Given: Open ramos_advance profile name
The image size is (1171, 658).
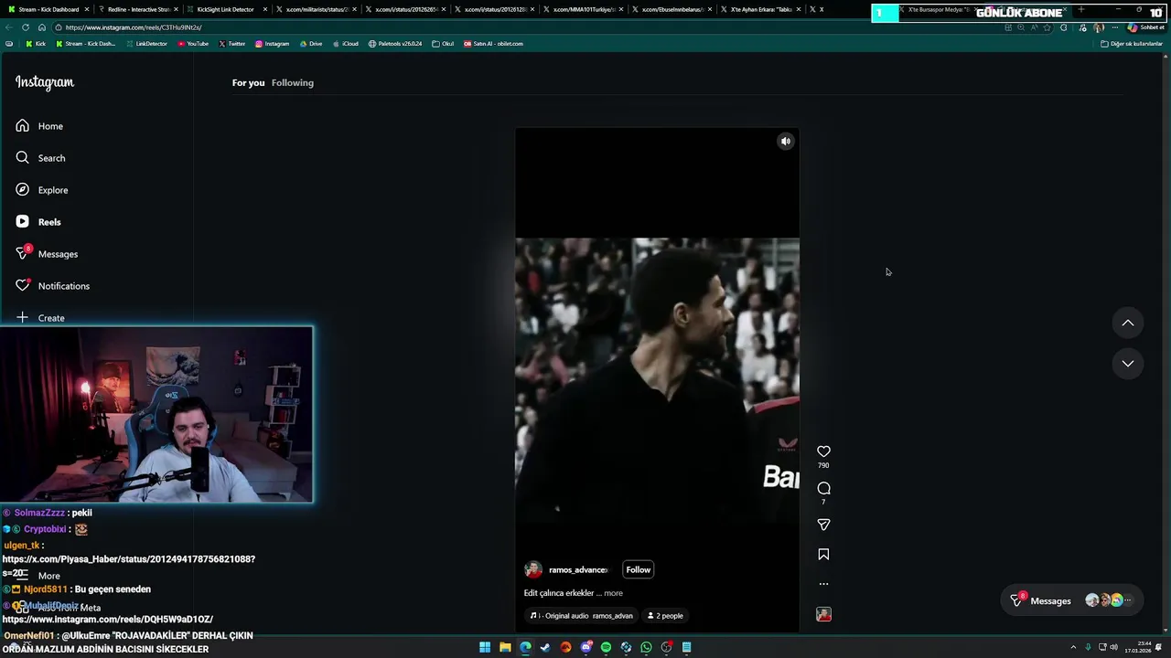Looking at the screenshot, I should pos(578,570).
